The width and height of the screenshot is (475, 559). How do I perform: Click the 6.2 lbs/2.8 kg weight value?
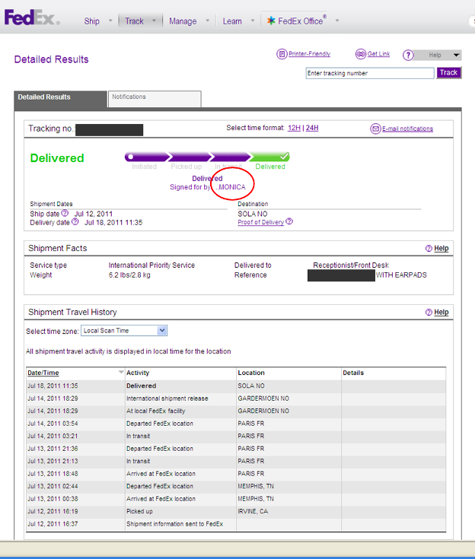129,275
